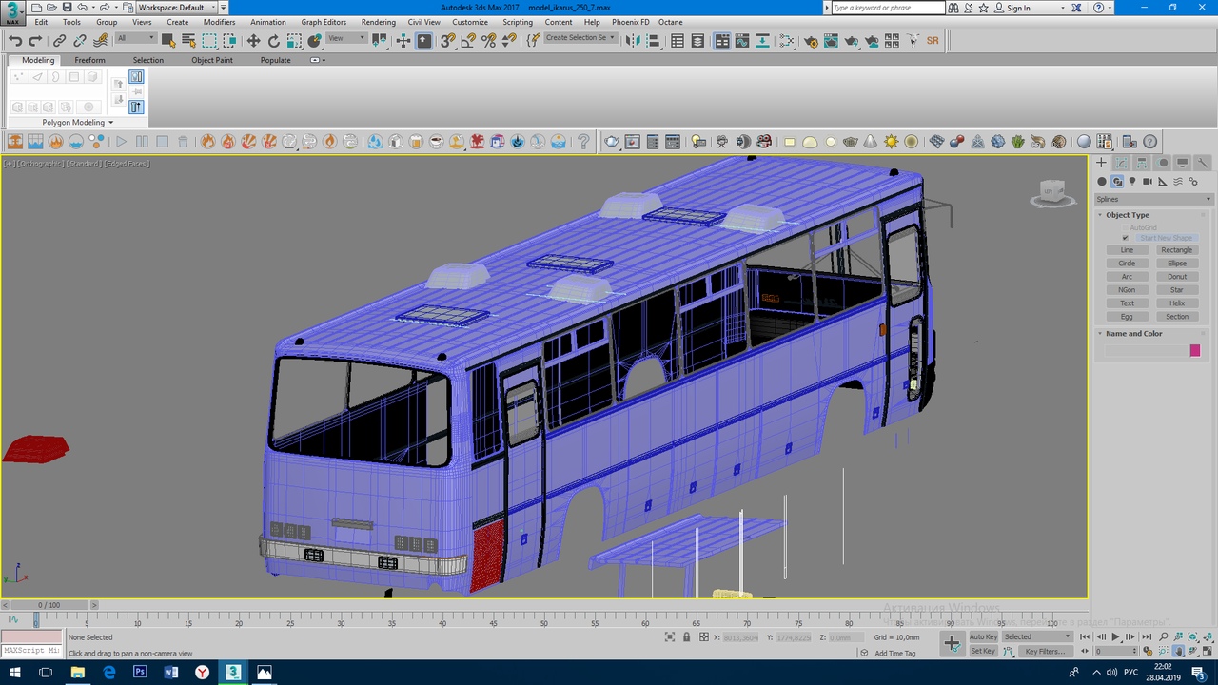Viewport: 1218px width, 685px height.
Task: Click the Rectangle shape button
Action: pyautogui.click(x=1176, y=250)
